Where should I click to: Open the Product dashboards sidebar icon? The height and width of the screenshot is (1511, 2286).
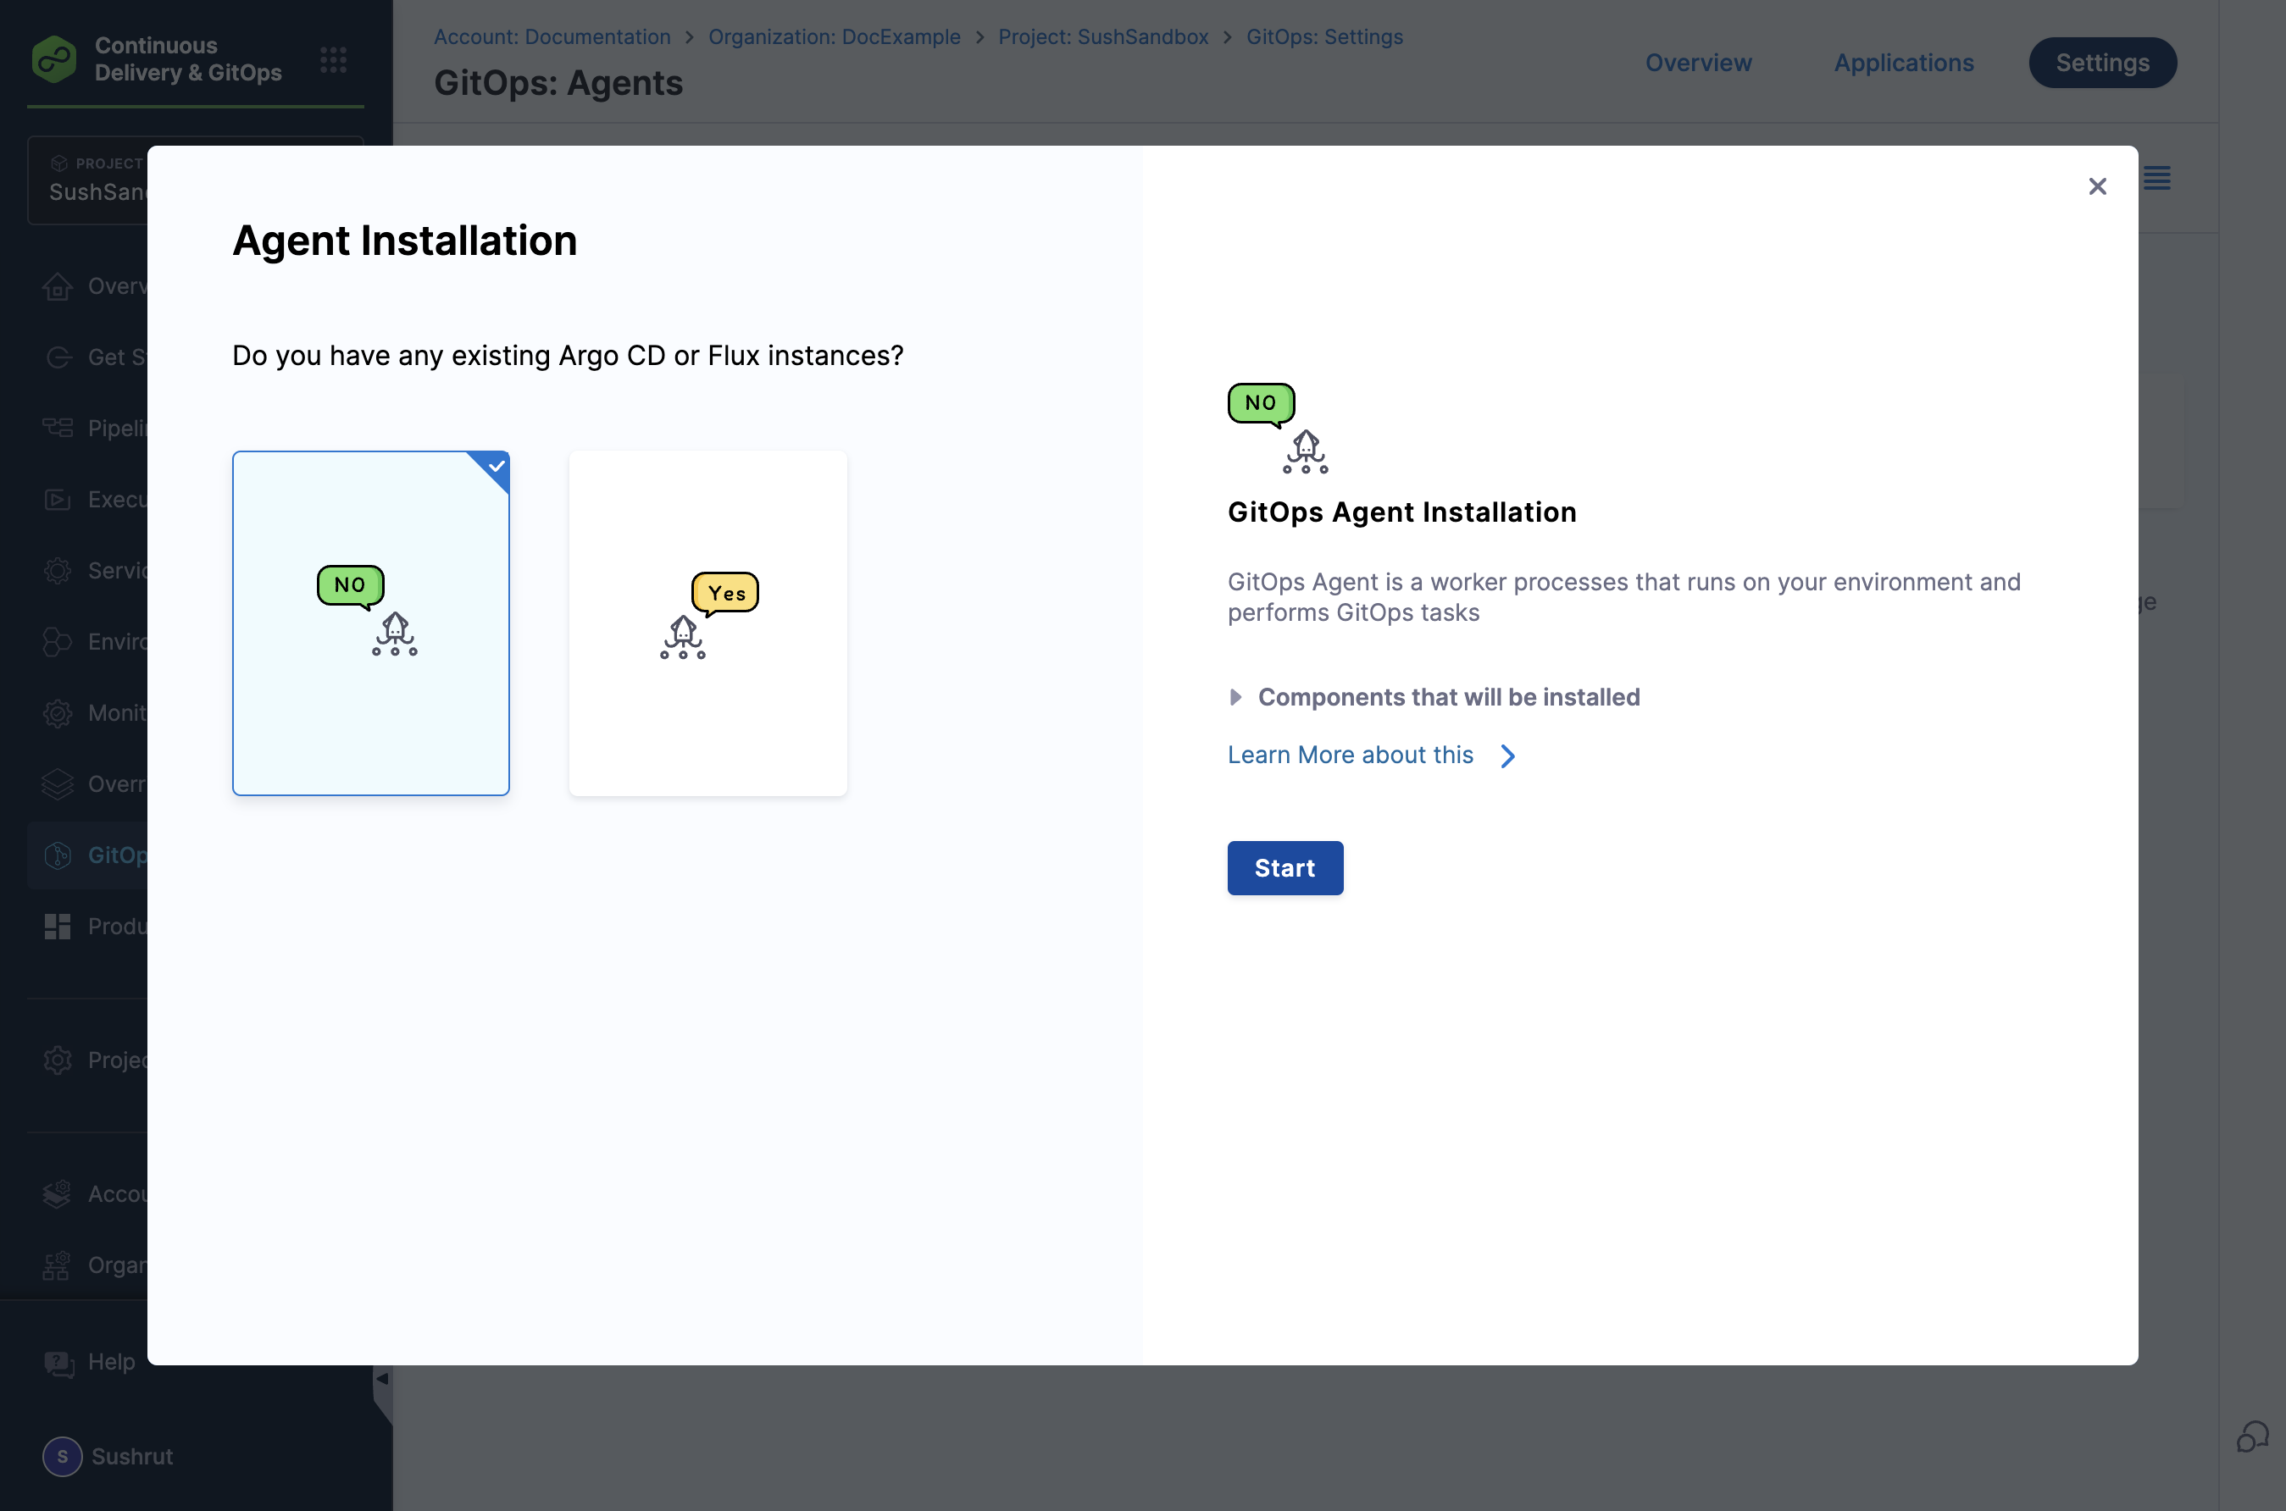58,926
